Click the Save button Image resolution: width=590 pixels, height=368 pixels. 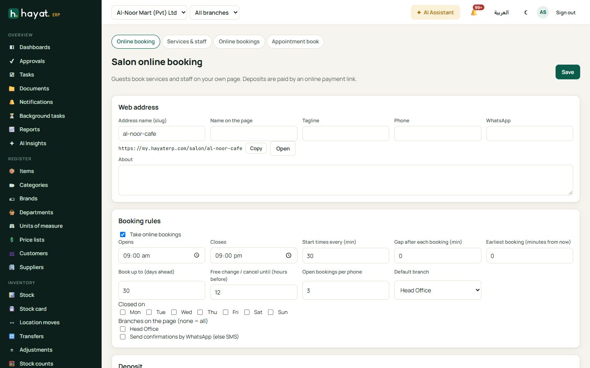tap(568, 72)
